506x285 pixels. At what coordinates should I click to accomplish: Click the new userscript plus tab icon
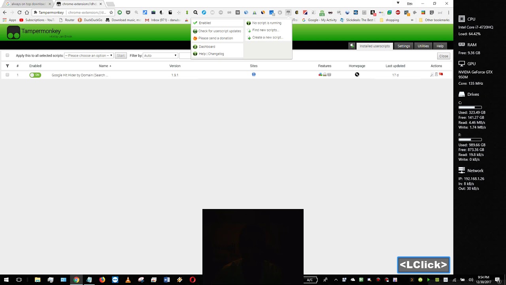coord(352,46)
